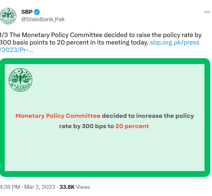Click the red 20 percent text
212x196 pixels.
coord(132,126)
